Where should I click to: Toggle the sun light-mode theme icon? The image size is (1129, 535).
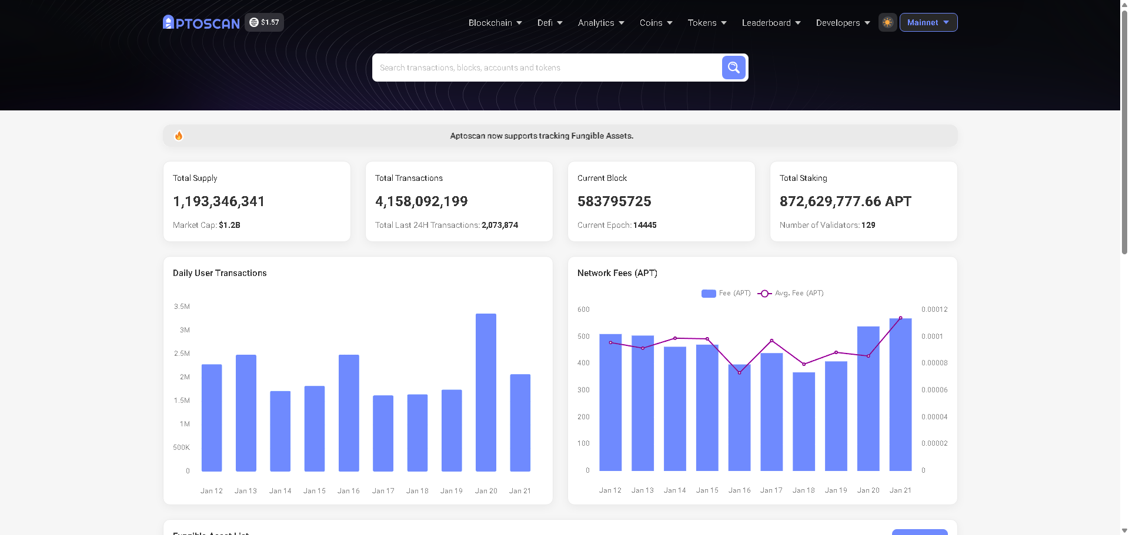[x=887, y=22]
